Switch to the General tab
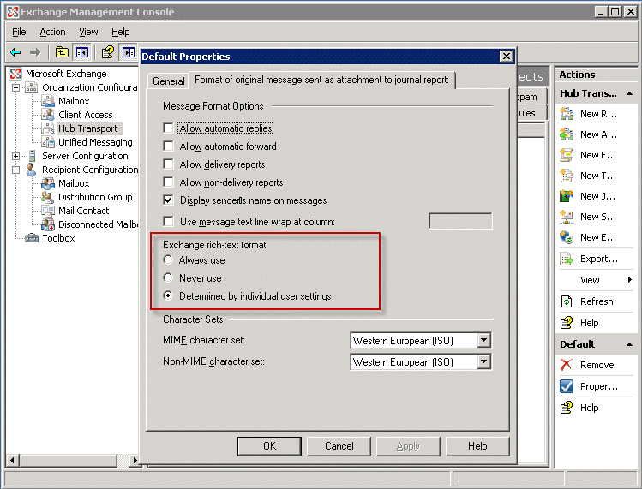Image resolution: width=642 pixels, height=489 pixels. (168, 81)
